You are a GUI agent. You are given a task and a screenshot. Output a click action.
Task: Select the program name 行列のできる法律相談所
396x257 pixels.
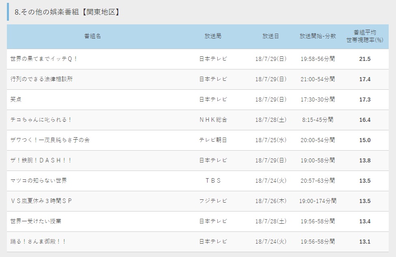[x=41, y=79]
